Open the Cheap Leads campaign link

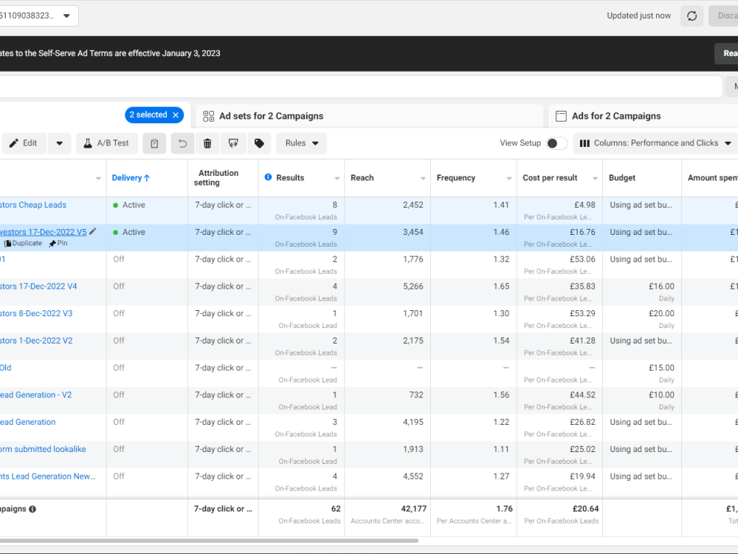coord(33,205)
